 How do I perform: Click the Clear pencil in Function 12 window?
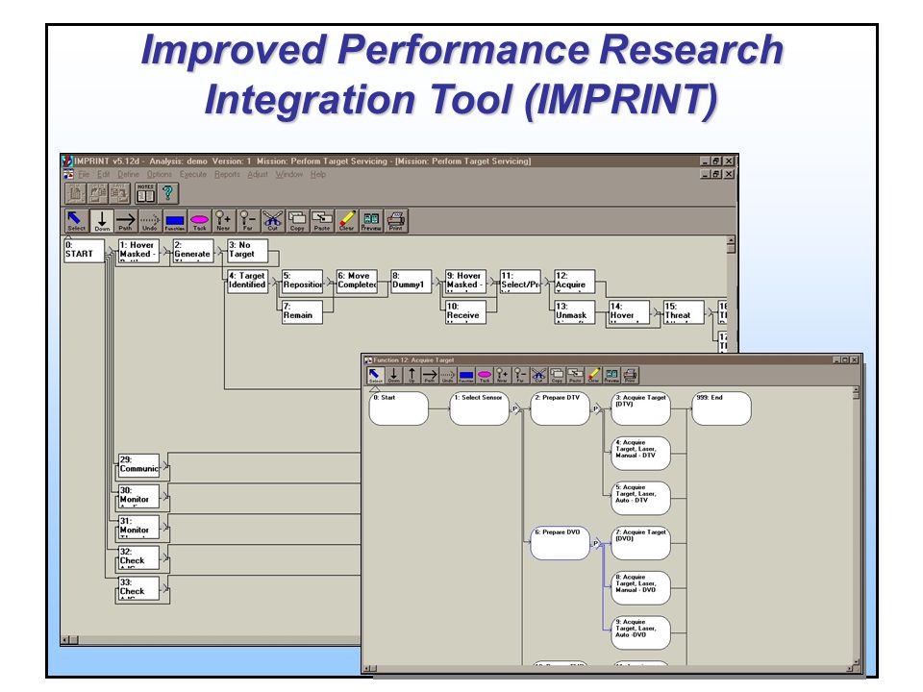click(x=593, y=375)
